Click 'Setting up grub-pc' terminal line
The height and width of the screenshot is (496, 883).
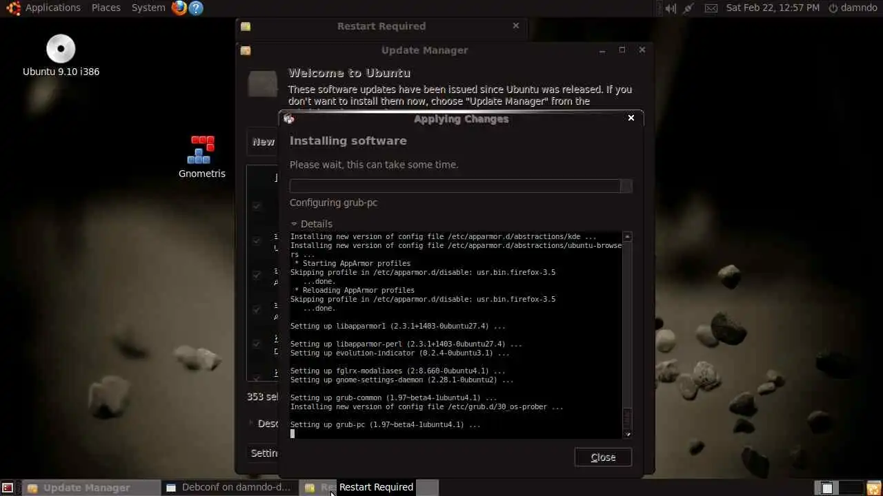point(385,424)
